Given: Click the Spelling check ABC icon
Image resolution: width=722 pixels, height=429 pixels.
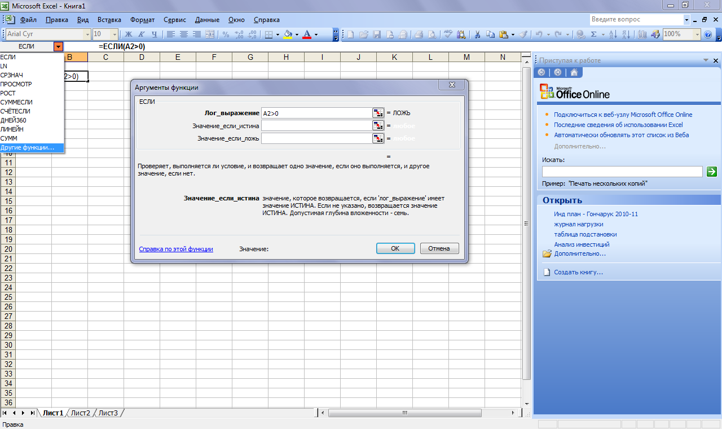Looking at the screenshot, I should (448, 34).
